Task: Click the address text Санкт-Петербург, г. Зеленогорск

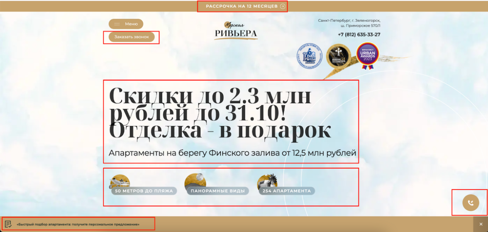Action: [x=349, y=21]
